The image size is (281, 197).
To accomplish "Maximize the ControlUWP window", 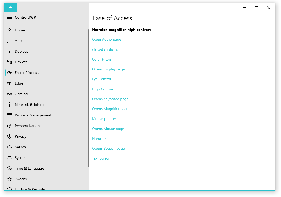I will pos(257,8).
